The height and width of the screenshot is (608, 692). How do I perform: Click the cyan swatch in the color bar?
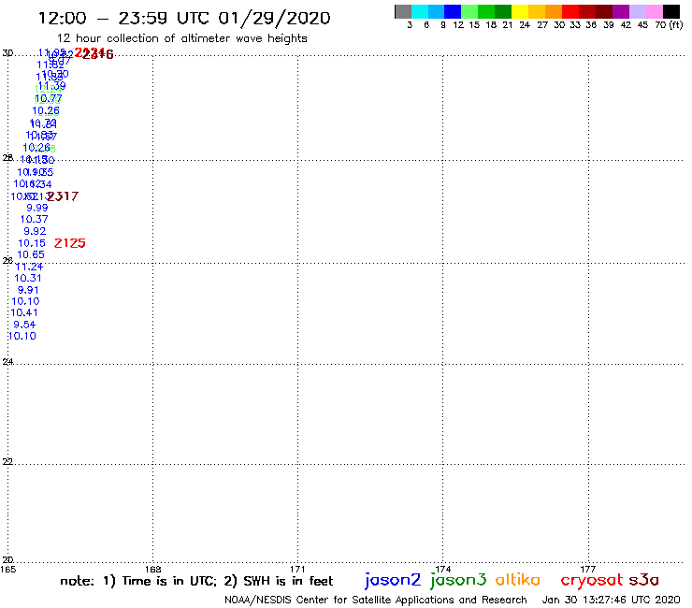coord(420,11)
